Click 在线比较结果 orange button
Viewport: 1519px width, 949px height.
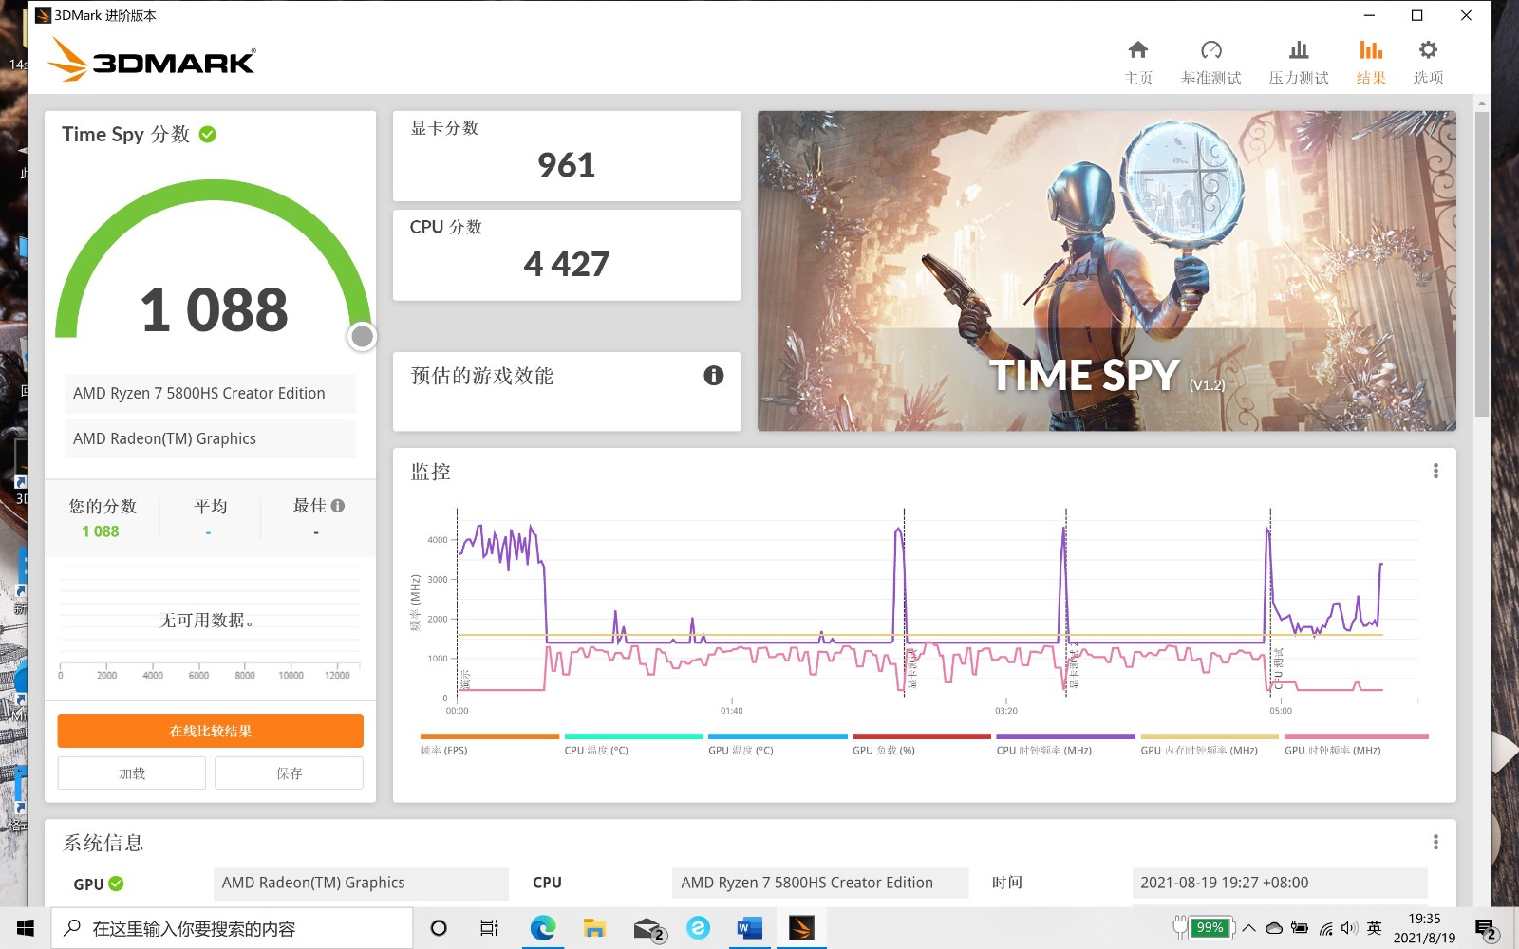pos(210,731)
